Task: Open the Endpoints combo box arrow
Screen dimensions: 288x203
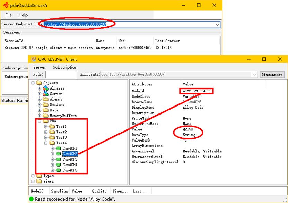Action: click(254, 75)
